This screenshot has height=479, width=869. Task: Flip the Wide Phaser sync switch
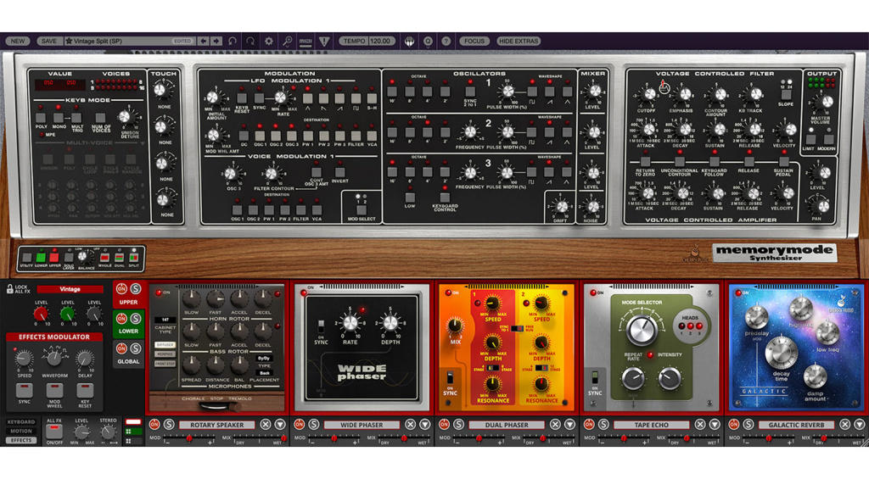(x=321, y=326)
